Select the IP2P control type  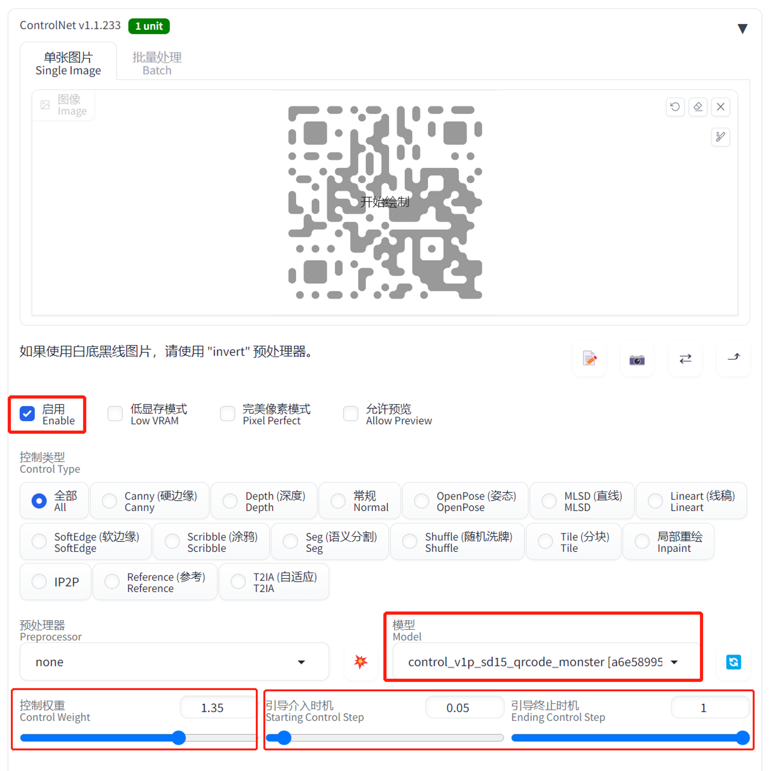tap(56, 582)
